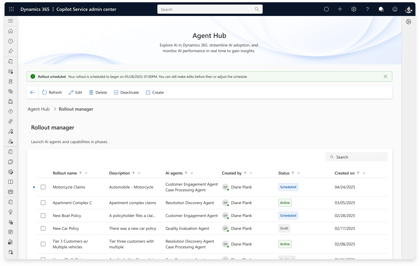Click the stacked windows sidebar icon
The width and height of the screenshot is (420, 266).
11,162
